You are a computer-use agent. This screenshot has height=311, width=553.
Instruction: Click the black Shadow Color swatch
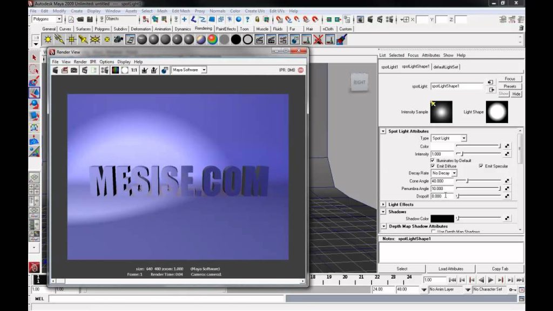click(442, 219)
